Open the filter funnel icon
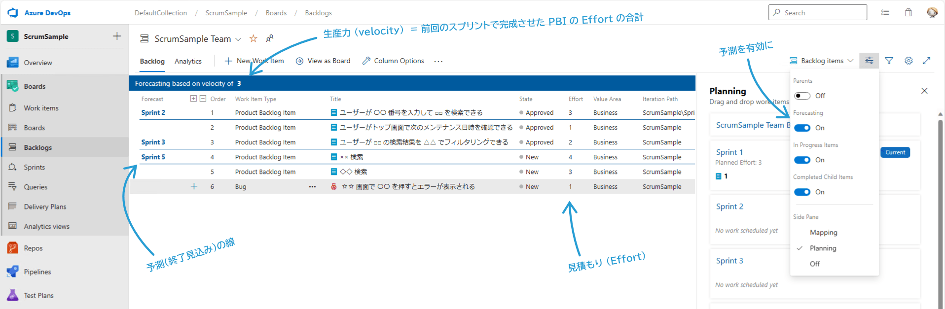 pos(889,61)
